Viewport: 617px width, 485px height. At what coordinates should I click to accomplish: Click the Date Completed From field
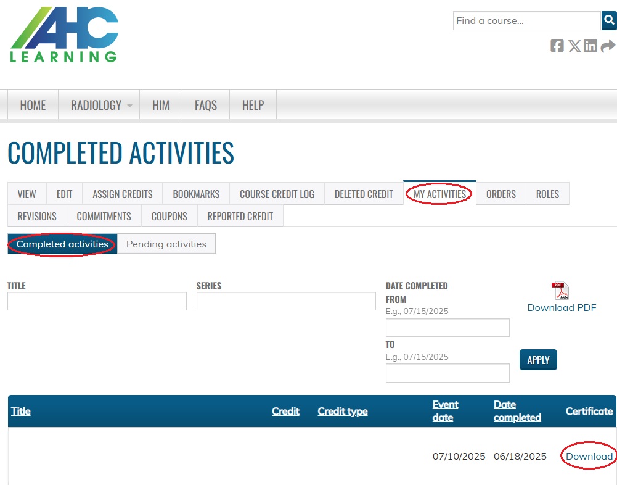pos(447,328)
